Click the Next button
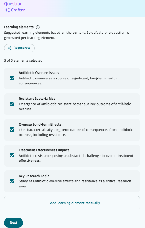Screen dimensions: 145x228 click(x=14, y=222)
